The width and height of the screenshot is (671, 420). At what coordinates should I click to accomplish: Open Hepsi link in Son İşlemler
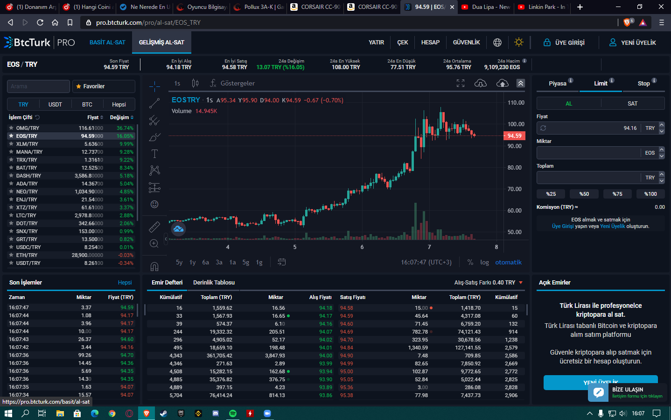125,283
